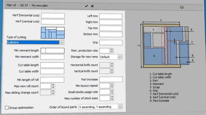Click legend entry '1. Cut table length'

161,74
